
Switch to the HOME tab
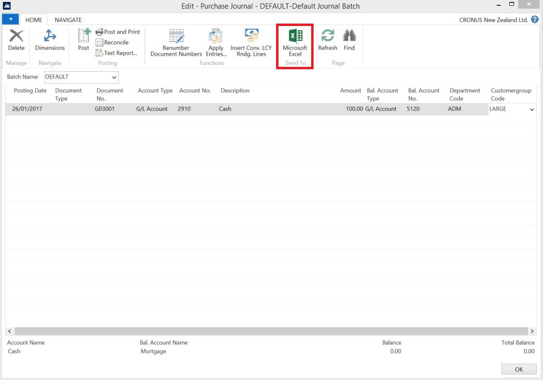(x=34, y=20)
